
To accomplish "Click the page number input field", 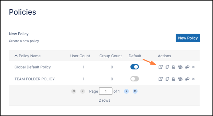I will (106, 91).
